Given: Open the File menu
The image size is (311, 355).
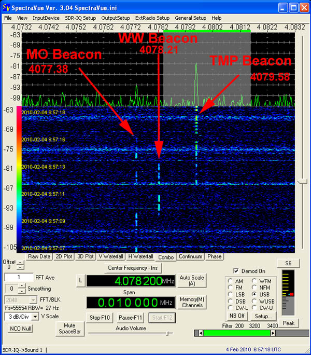Looking at the screenshot, I should click(x=8, y=18).
